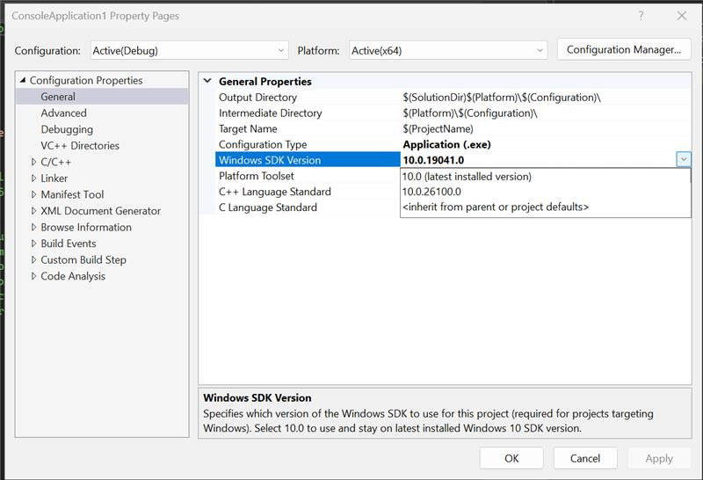This screenshot has width=703, height=480.
Task: Open the Configuration dropdown showing Active(Debug)
Action: pos(189,51)
